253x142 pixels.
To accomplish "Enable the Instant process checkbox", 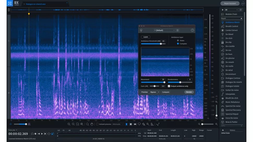I will click(97, 124).
